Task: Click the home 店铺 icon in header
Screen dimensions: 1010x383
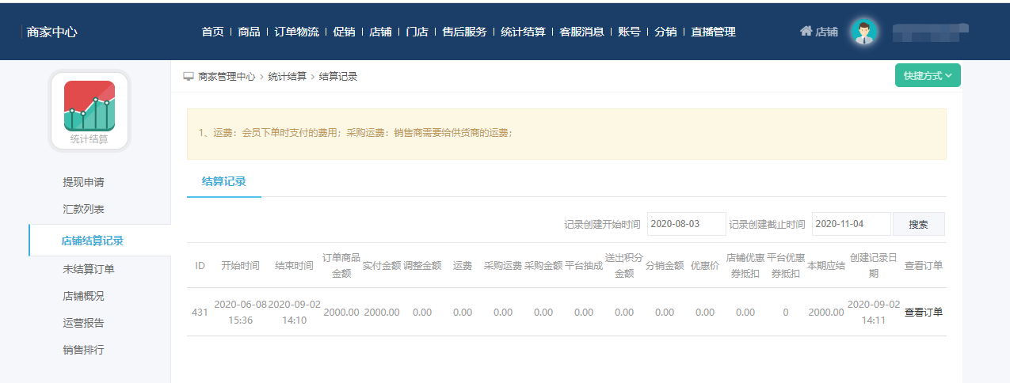Action: (806, 32)
